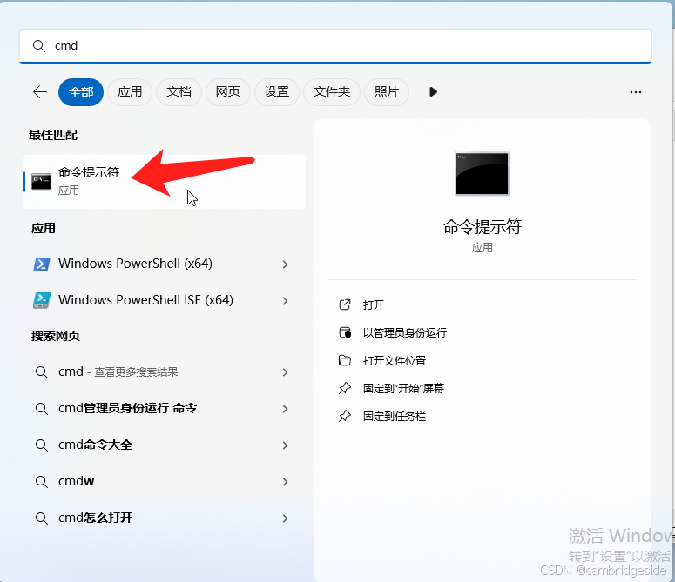
Task: Open Windows PowerShell (x64) result
Action: tap(135, 264)
